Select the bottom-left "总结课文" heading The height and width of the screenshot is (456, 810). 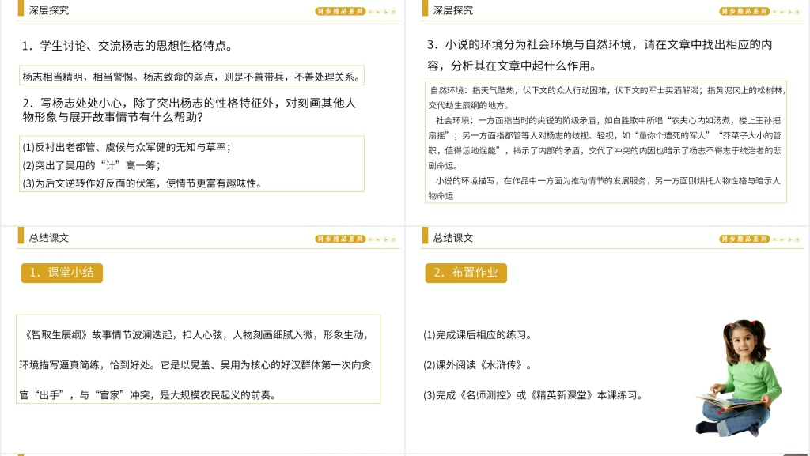pos(49,237)
